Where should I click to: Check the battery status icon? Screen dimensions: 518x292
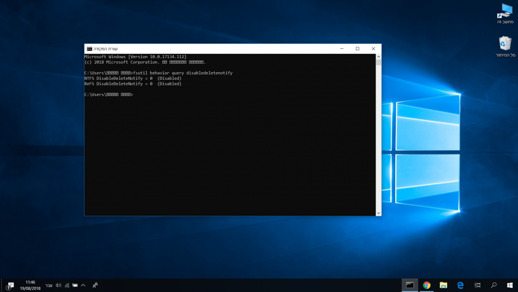pos(75,285)
